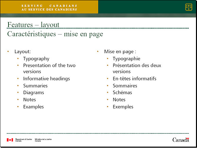Click 'Department of Justice Canada' footer text
Viewport: 197px width, 148px height.
point(24,140)
